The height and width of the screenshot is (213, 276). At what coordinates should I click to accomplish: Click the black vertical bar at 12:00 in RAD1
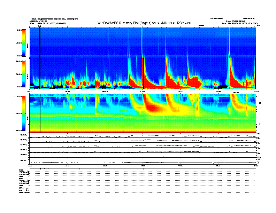click(144, 73)
